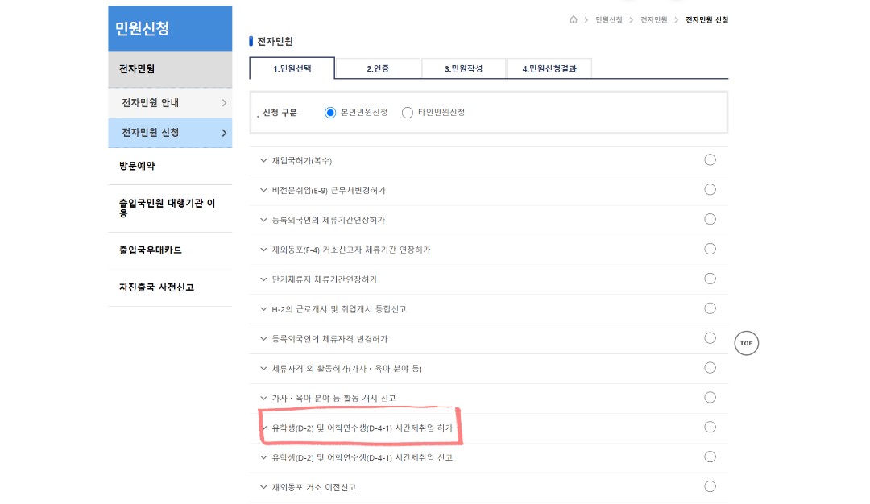Open 전자민원 안내 in sidebar

point(170,102)
